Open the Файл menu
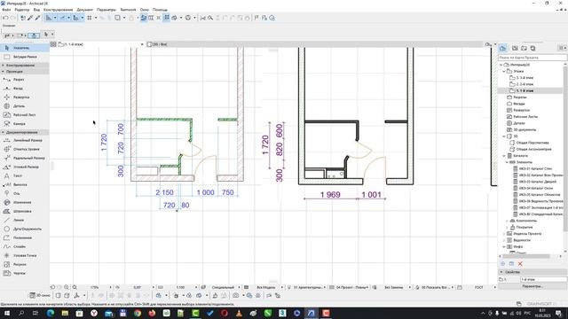Screen dimensions: 568x319 [6, 10]
